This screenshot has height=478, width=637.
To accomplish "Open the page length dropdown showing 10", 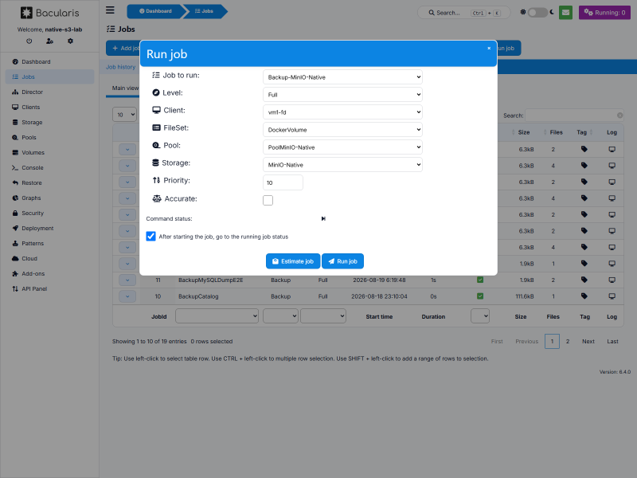I will [125, 115].
